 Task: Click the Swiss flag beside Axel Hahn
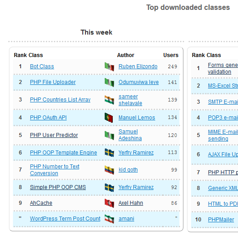[x=109, y=203]
